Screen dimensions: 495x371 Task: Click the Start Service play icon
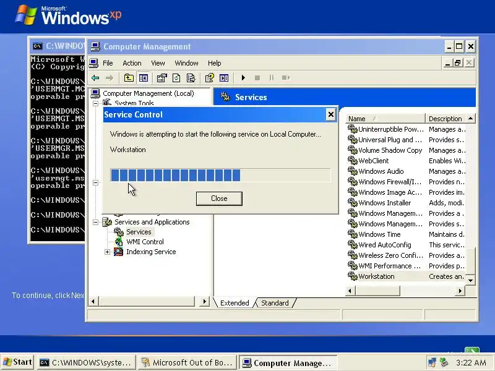pyautogui.click(x=243, y=78)
